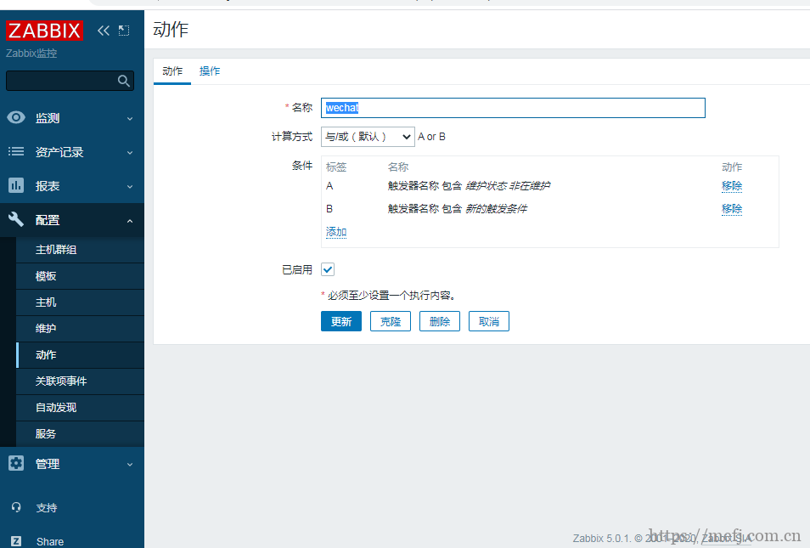
Task: Click the Share Z icon
Action: point(16,541)
